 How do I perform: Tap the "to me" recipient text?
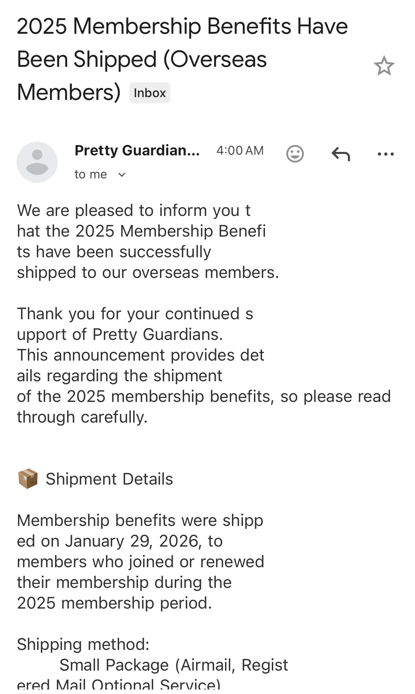point(91,174)
